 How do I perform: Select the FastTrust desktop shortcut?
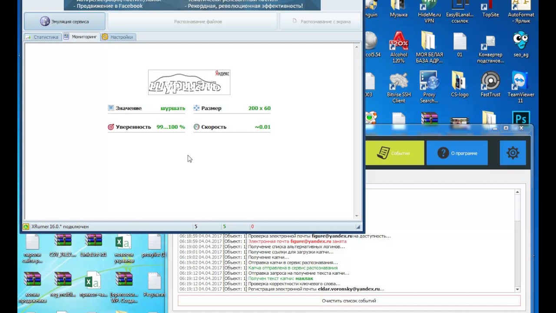coord(490,85)
